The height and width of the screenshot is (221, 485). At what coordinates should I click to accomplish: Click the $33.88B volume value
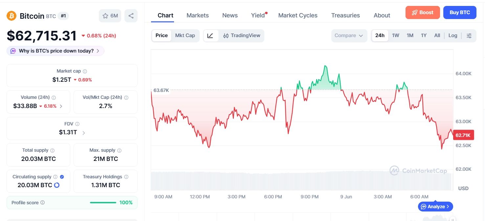point(25,106)
